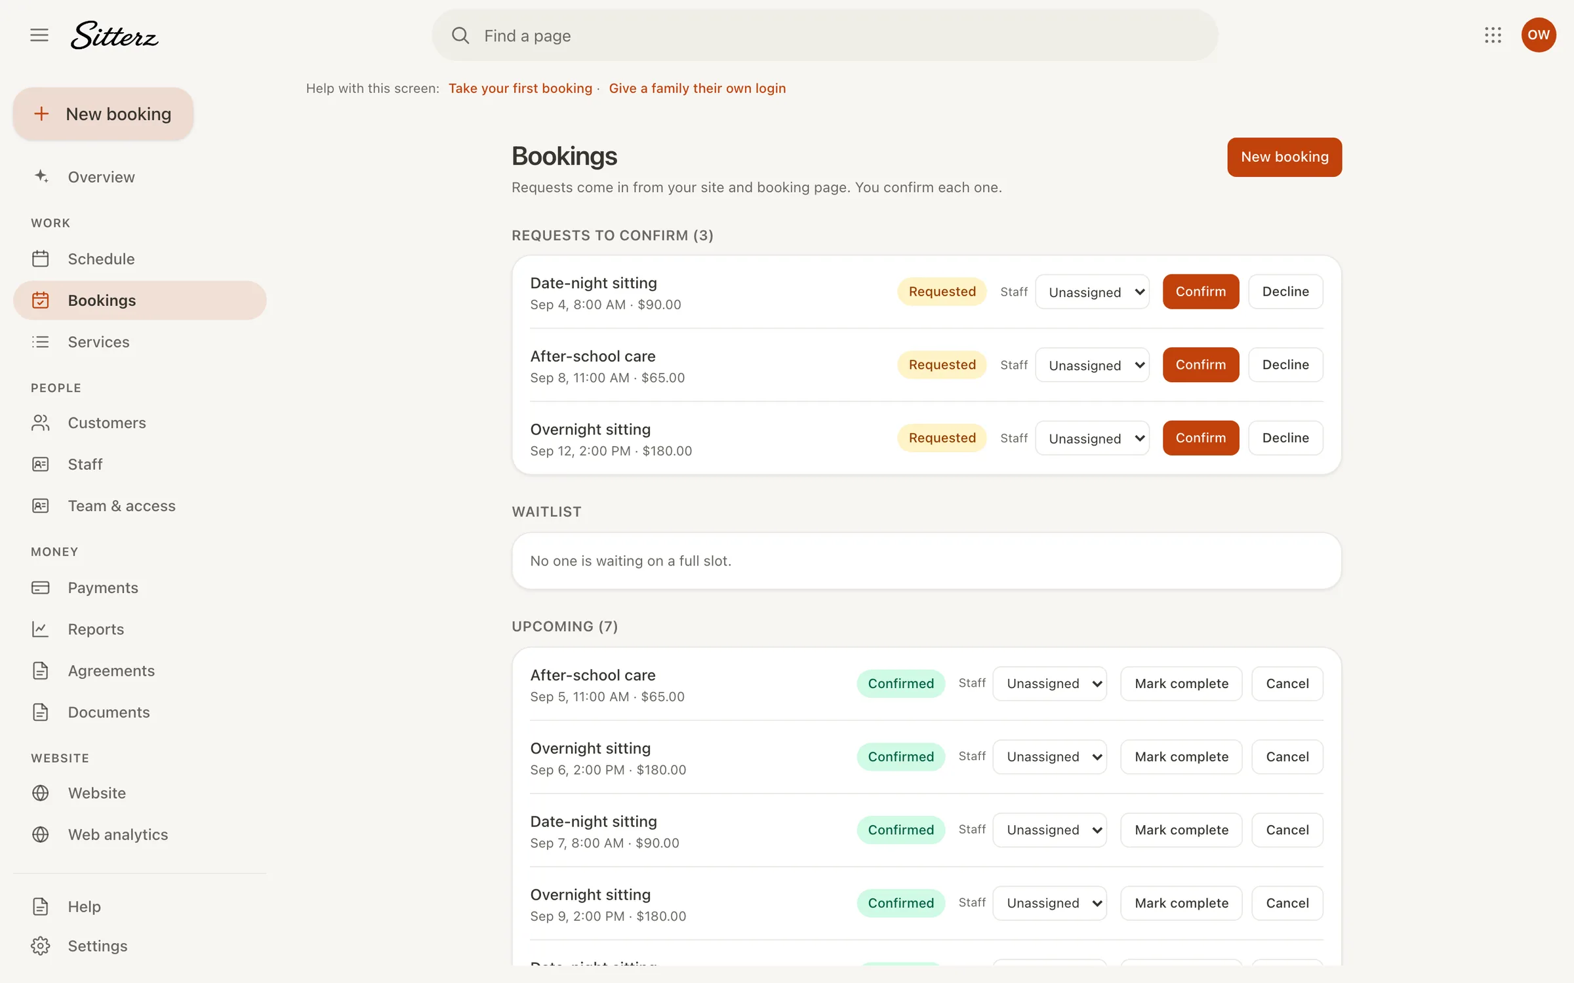Click the Requested badge on Sep 4 booking

[x=942, y=292]
